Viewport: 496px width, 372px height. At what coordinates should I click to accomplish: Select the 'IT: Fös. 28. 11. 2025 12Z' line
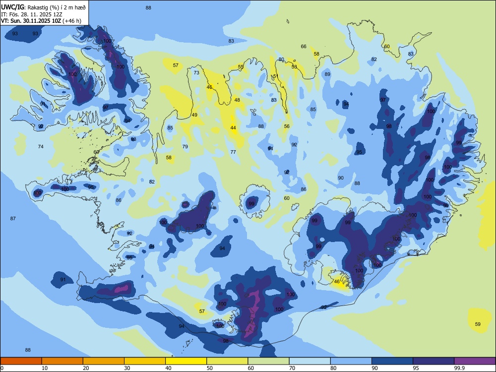click(31, 14)
